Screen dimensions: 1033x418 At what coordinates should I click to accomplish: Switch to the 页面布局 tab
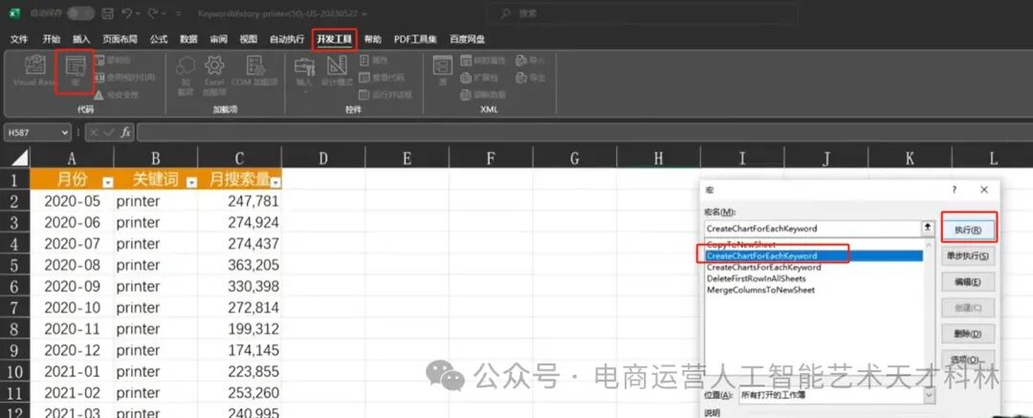click(x=120, y=39)
